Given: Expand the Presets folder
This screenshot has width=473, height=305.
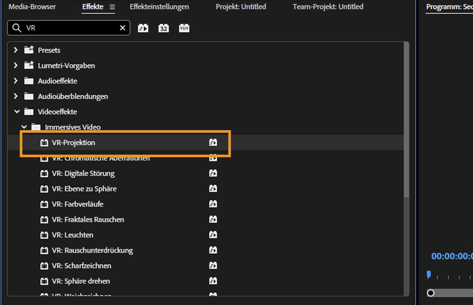Looking at the screenshot, I should pyautogui.click(x=16, y=50).
